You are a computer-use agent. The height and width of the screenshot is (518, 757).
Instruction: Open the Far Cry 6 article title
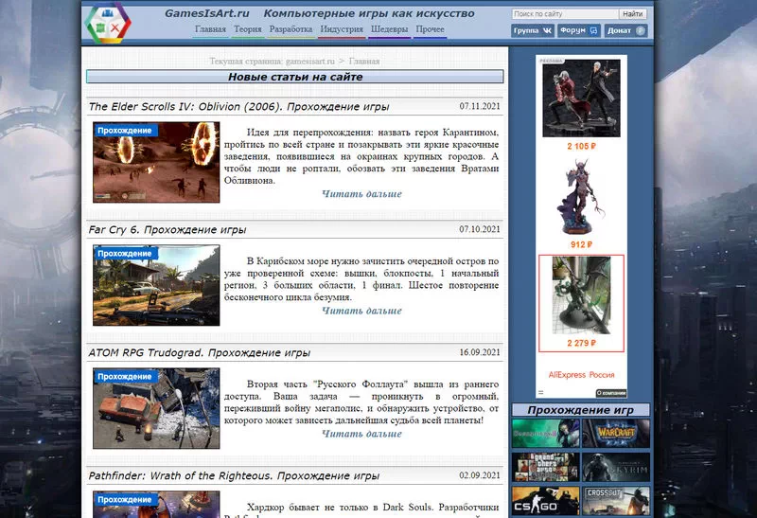[167, 229]
